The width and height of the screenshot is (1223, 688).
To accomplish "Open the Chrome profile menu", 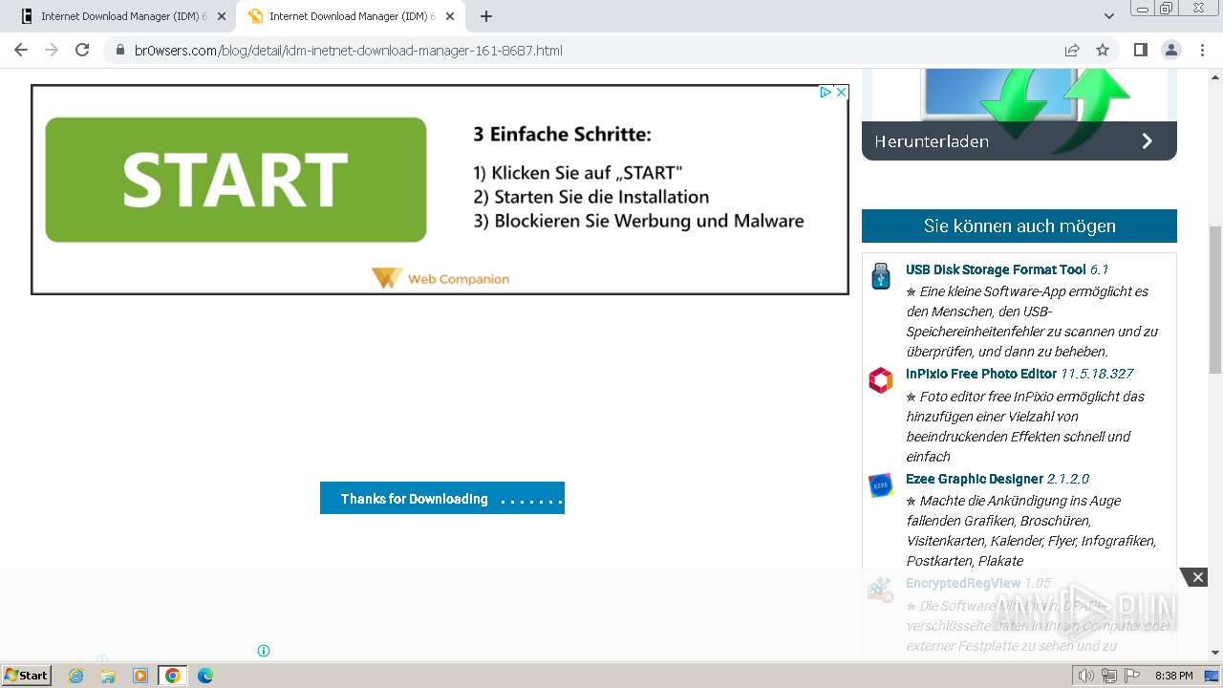I will coord(1171,50).
